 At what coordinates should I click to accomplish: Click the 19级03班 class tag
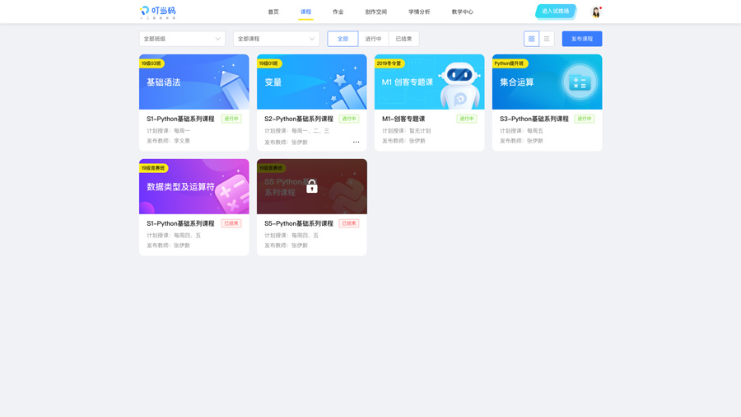point(151,63)
